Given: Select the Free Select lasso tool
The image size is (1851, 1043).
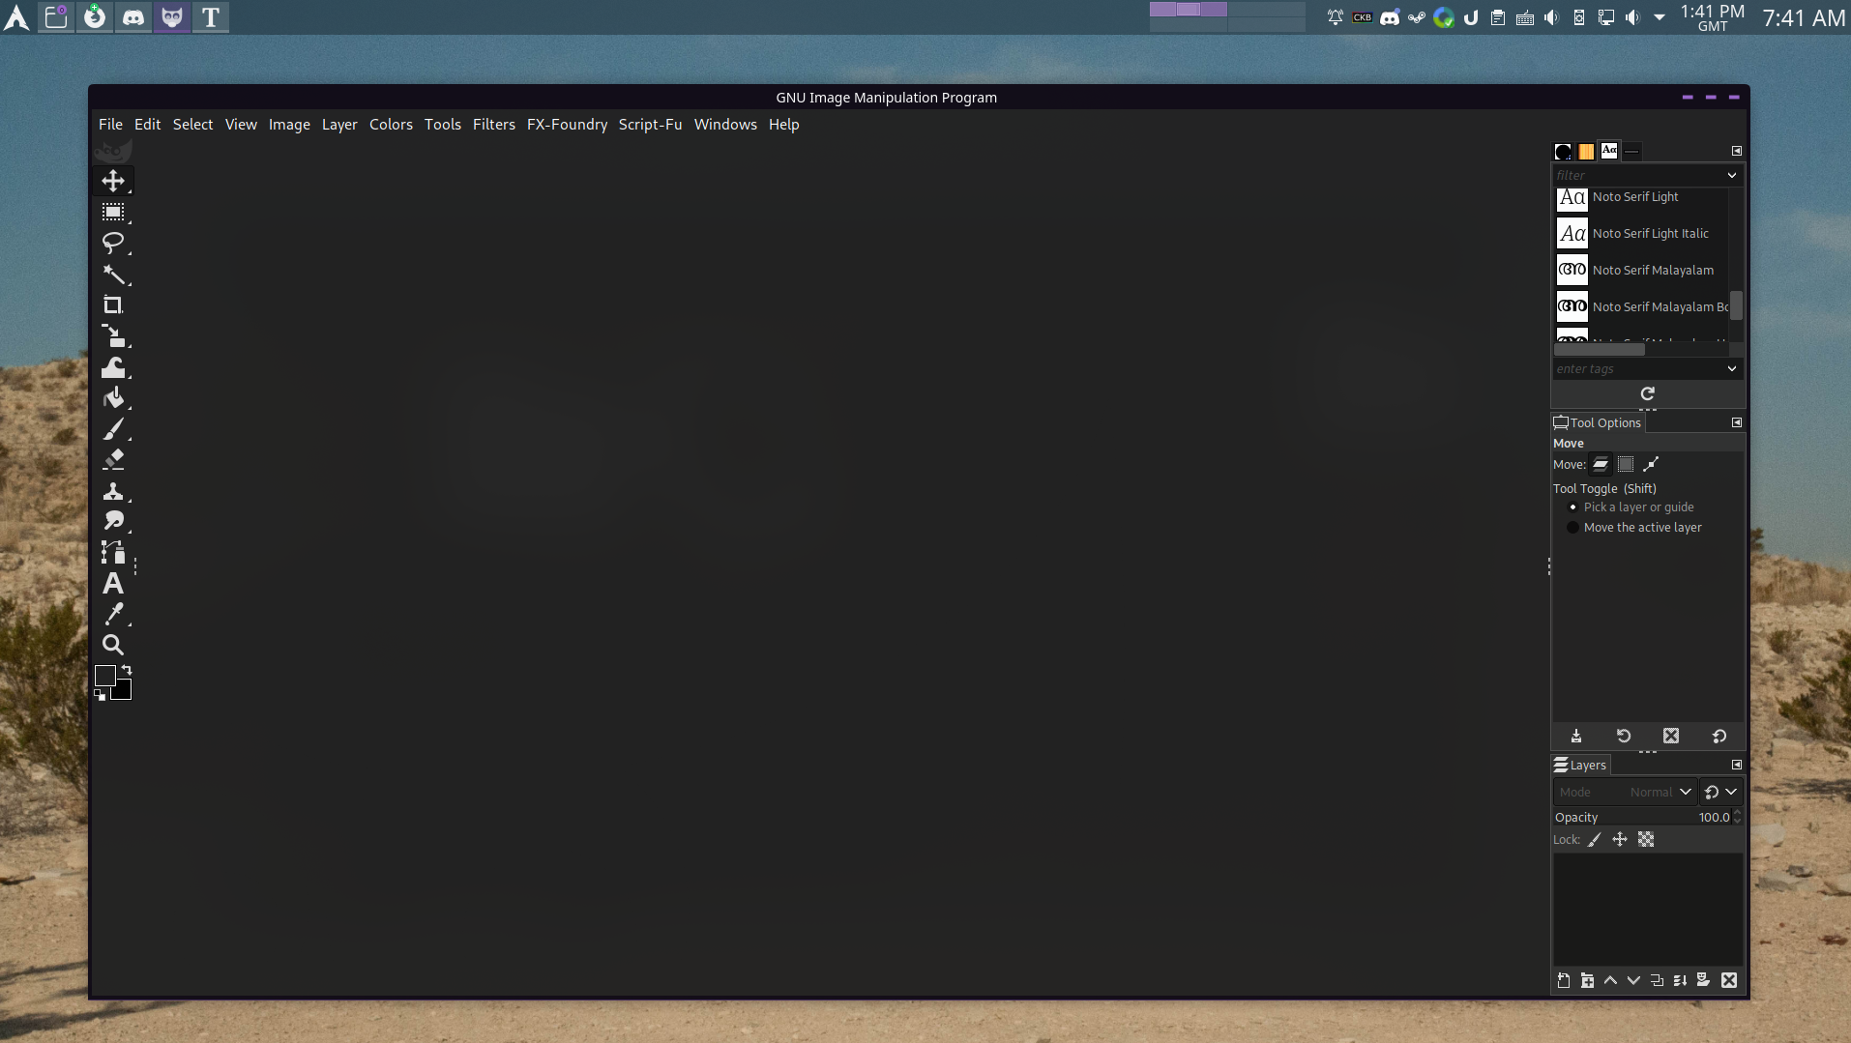Looking at the screenshot, I should [x=113, y=243].
